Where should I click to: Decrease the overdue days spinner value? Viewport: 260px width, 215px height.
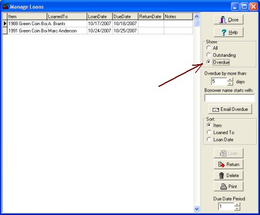(230, 84)
